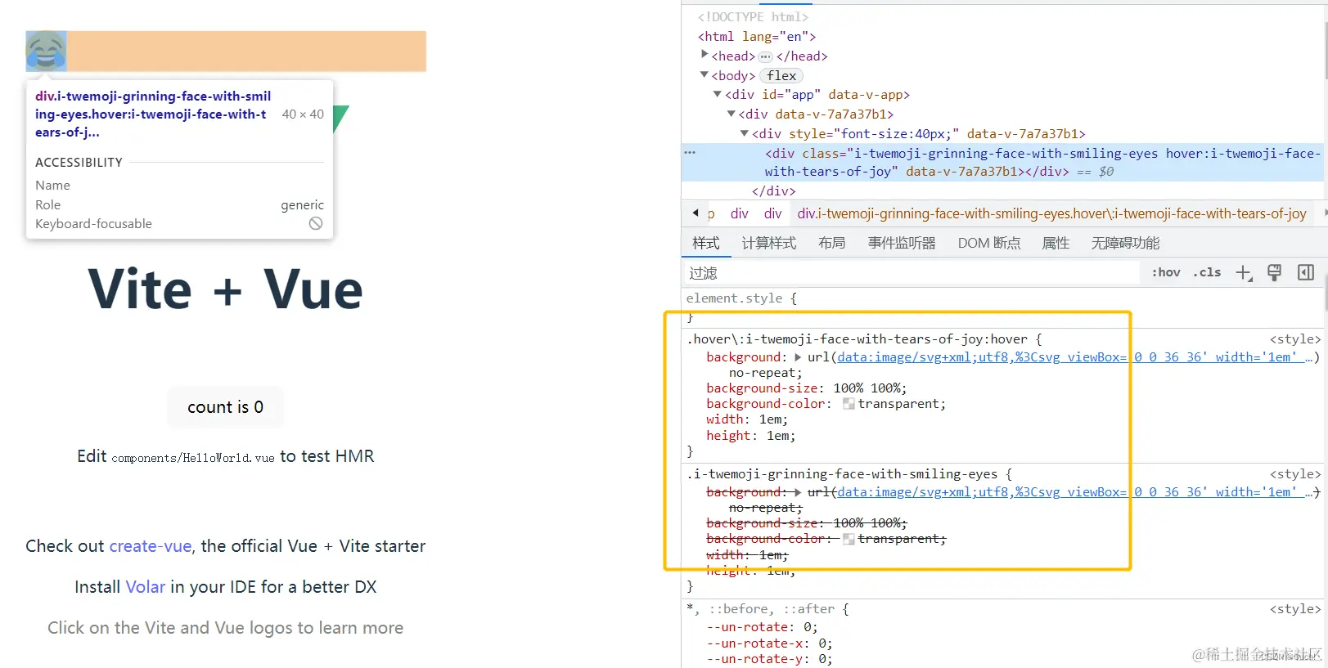This screenshot has width=1328, height=668.
Task: Toggle the :hov element state panel
Action: (1166, 273)
